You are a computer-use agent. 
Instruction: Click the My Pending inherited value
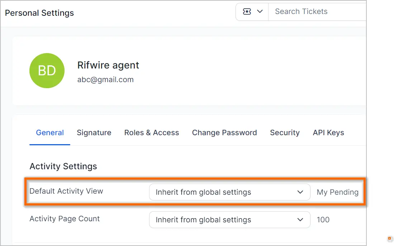[x=337, y=192]
